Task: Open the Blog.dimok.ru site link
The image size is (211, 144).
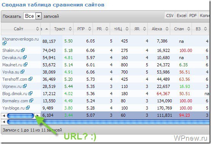Action: [15, 94]
